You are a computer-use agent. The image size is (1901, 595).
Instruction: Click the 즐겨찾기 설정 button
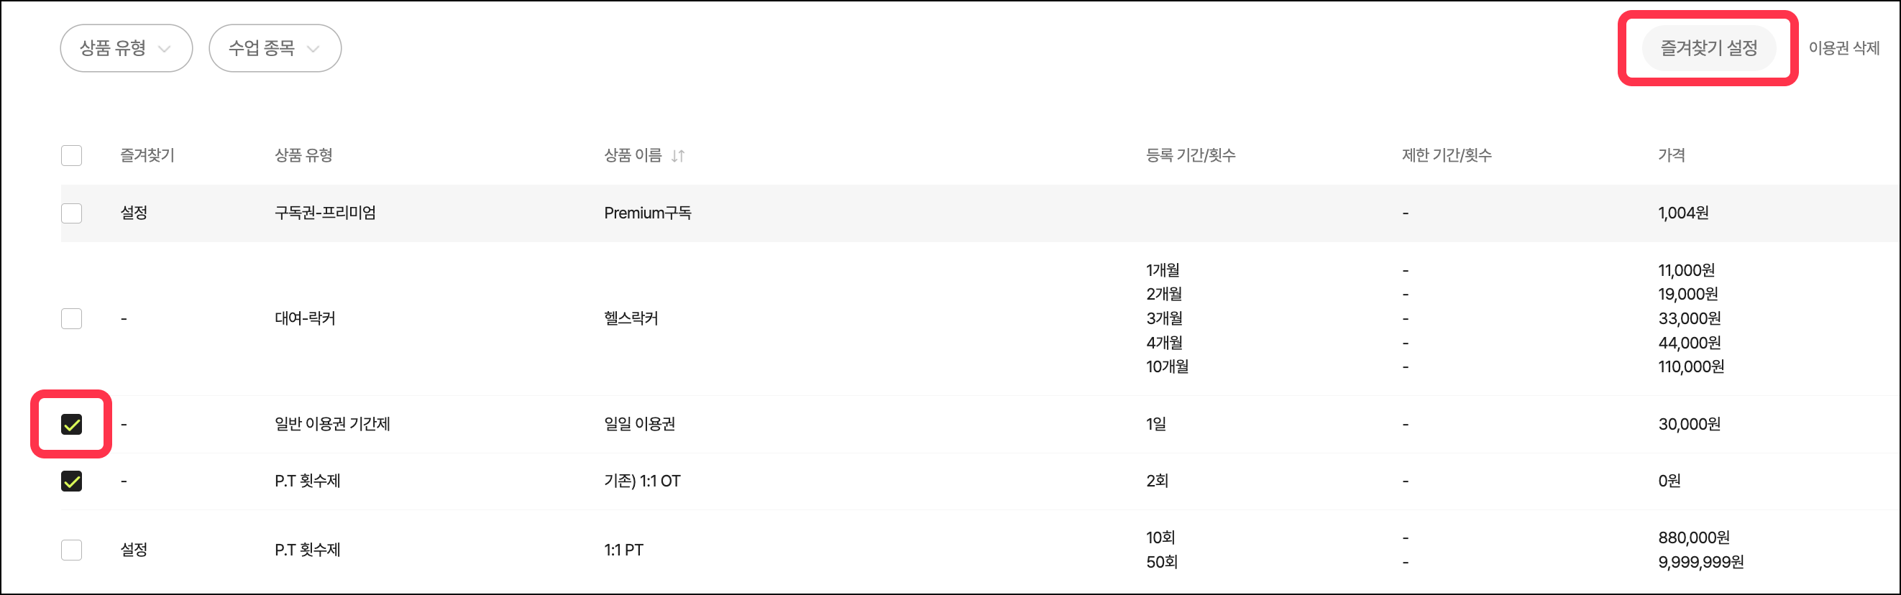(1708, 49)
